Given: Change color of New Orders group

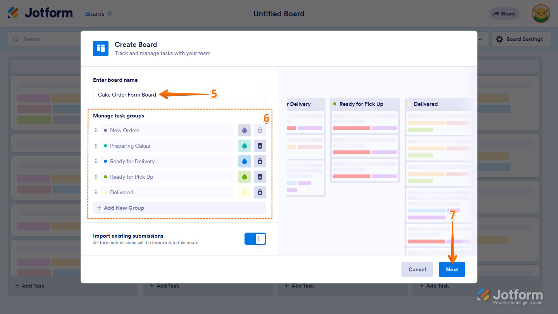Looking at the screenshot, I should tap(245, 130).
